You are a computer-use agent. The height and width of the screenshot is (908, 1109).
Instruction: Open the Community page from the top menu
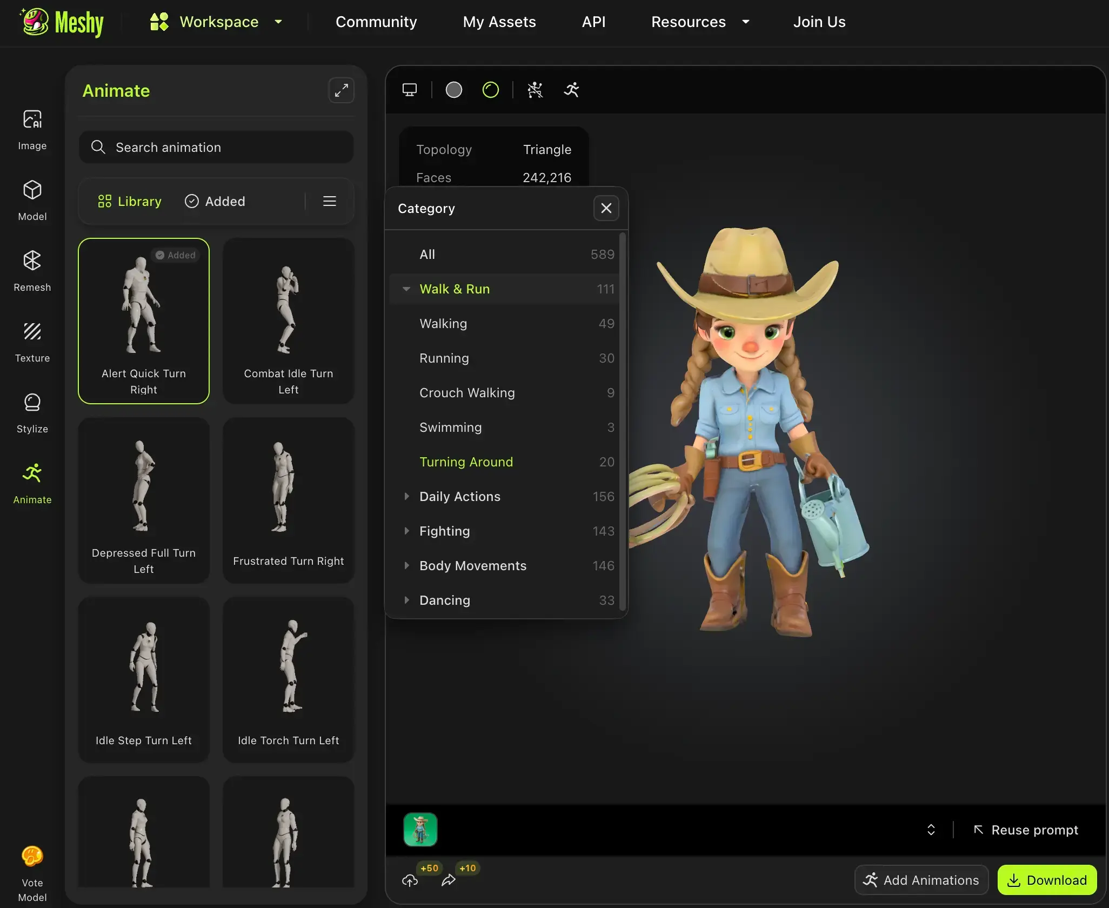coord(376,22)
